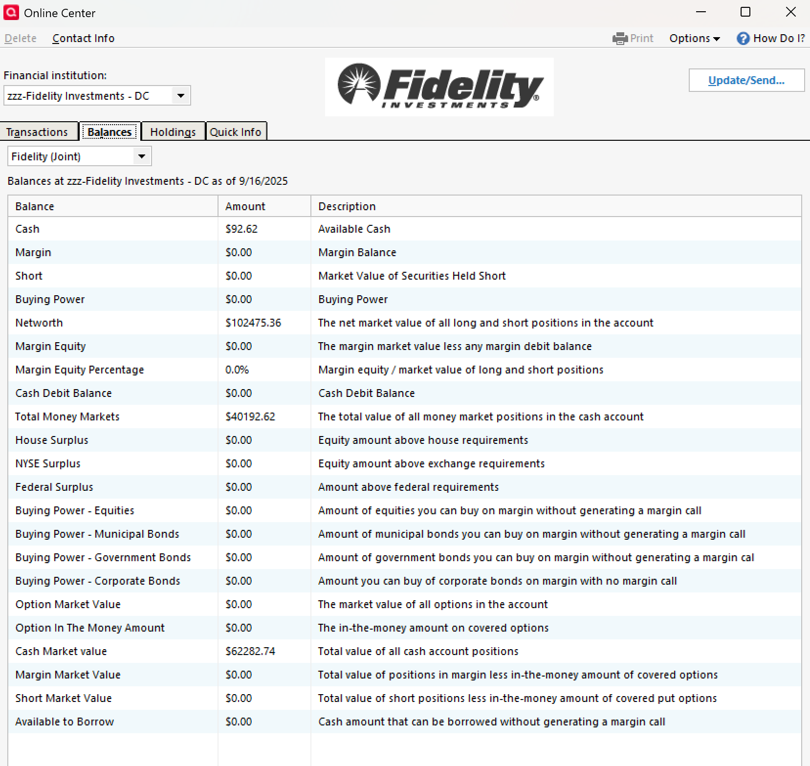Image resolution: width=810 pixels, height=766 pixels.
Task: Minimize the Online Center window
Action: (701, 12)
